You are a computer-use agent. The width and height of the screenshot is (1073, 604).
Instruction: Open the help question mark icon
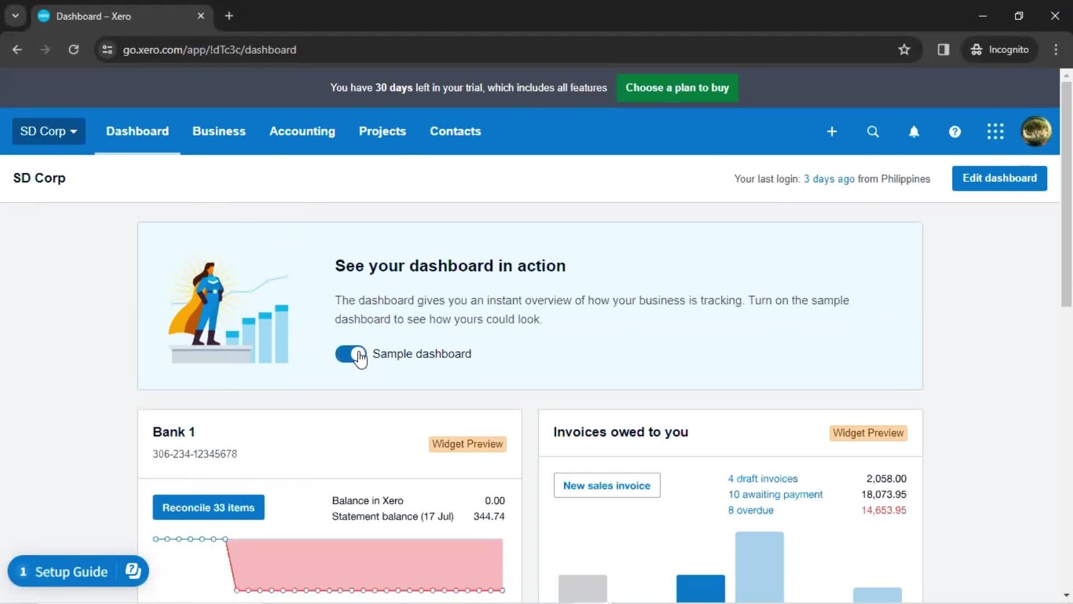(x=955, y=131)
